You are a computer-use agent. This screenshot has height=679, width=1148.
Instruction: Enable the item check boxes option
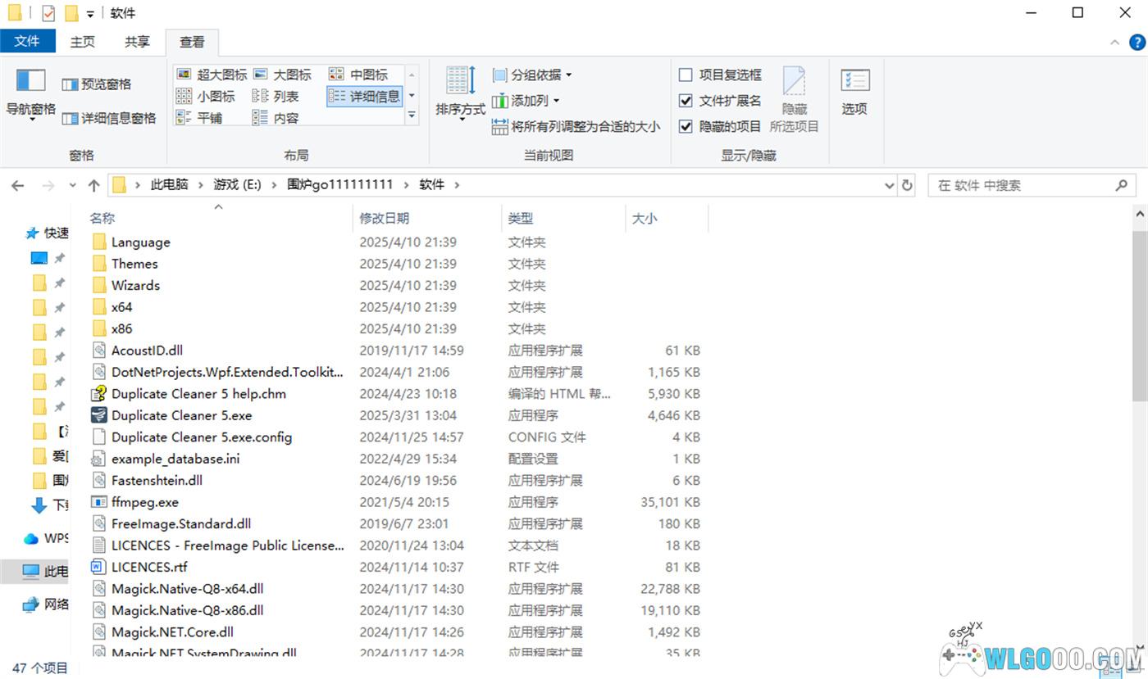click(x=686, y=75)
